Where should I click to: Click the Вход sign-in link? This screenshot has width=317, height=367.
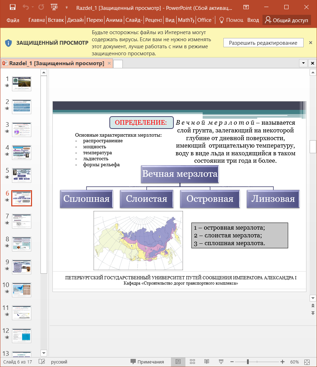[x=253, y=20]
